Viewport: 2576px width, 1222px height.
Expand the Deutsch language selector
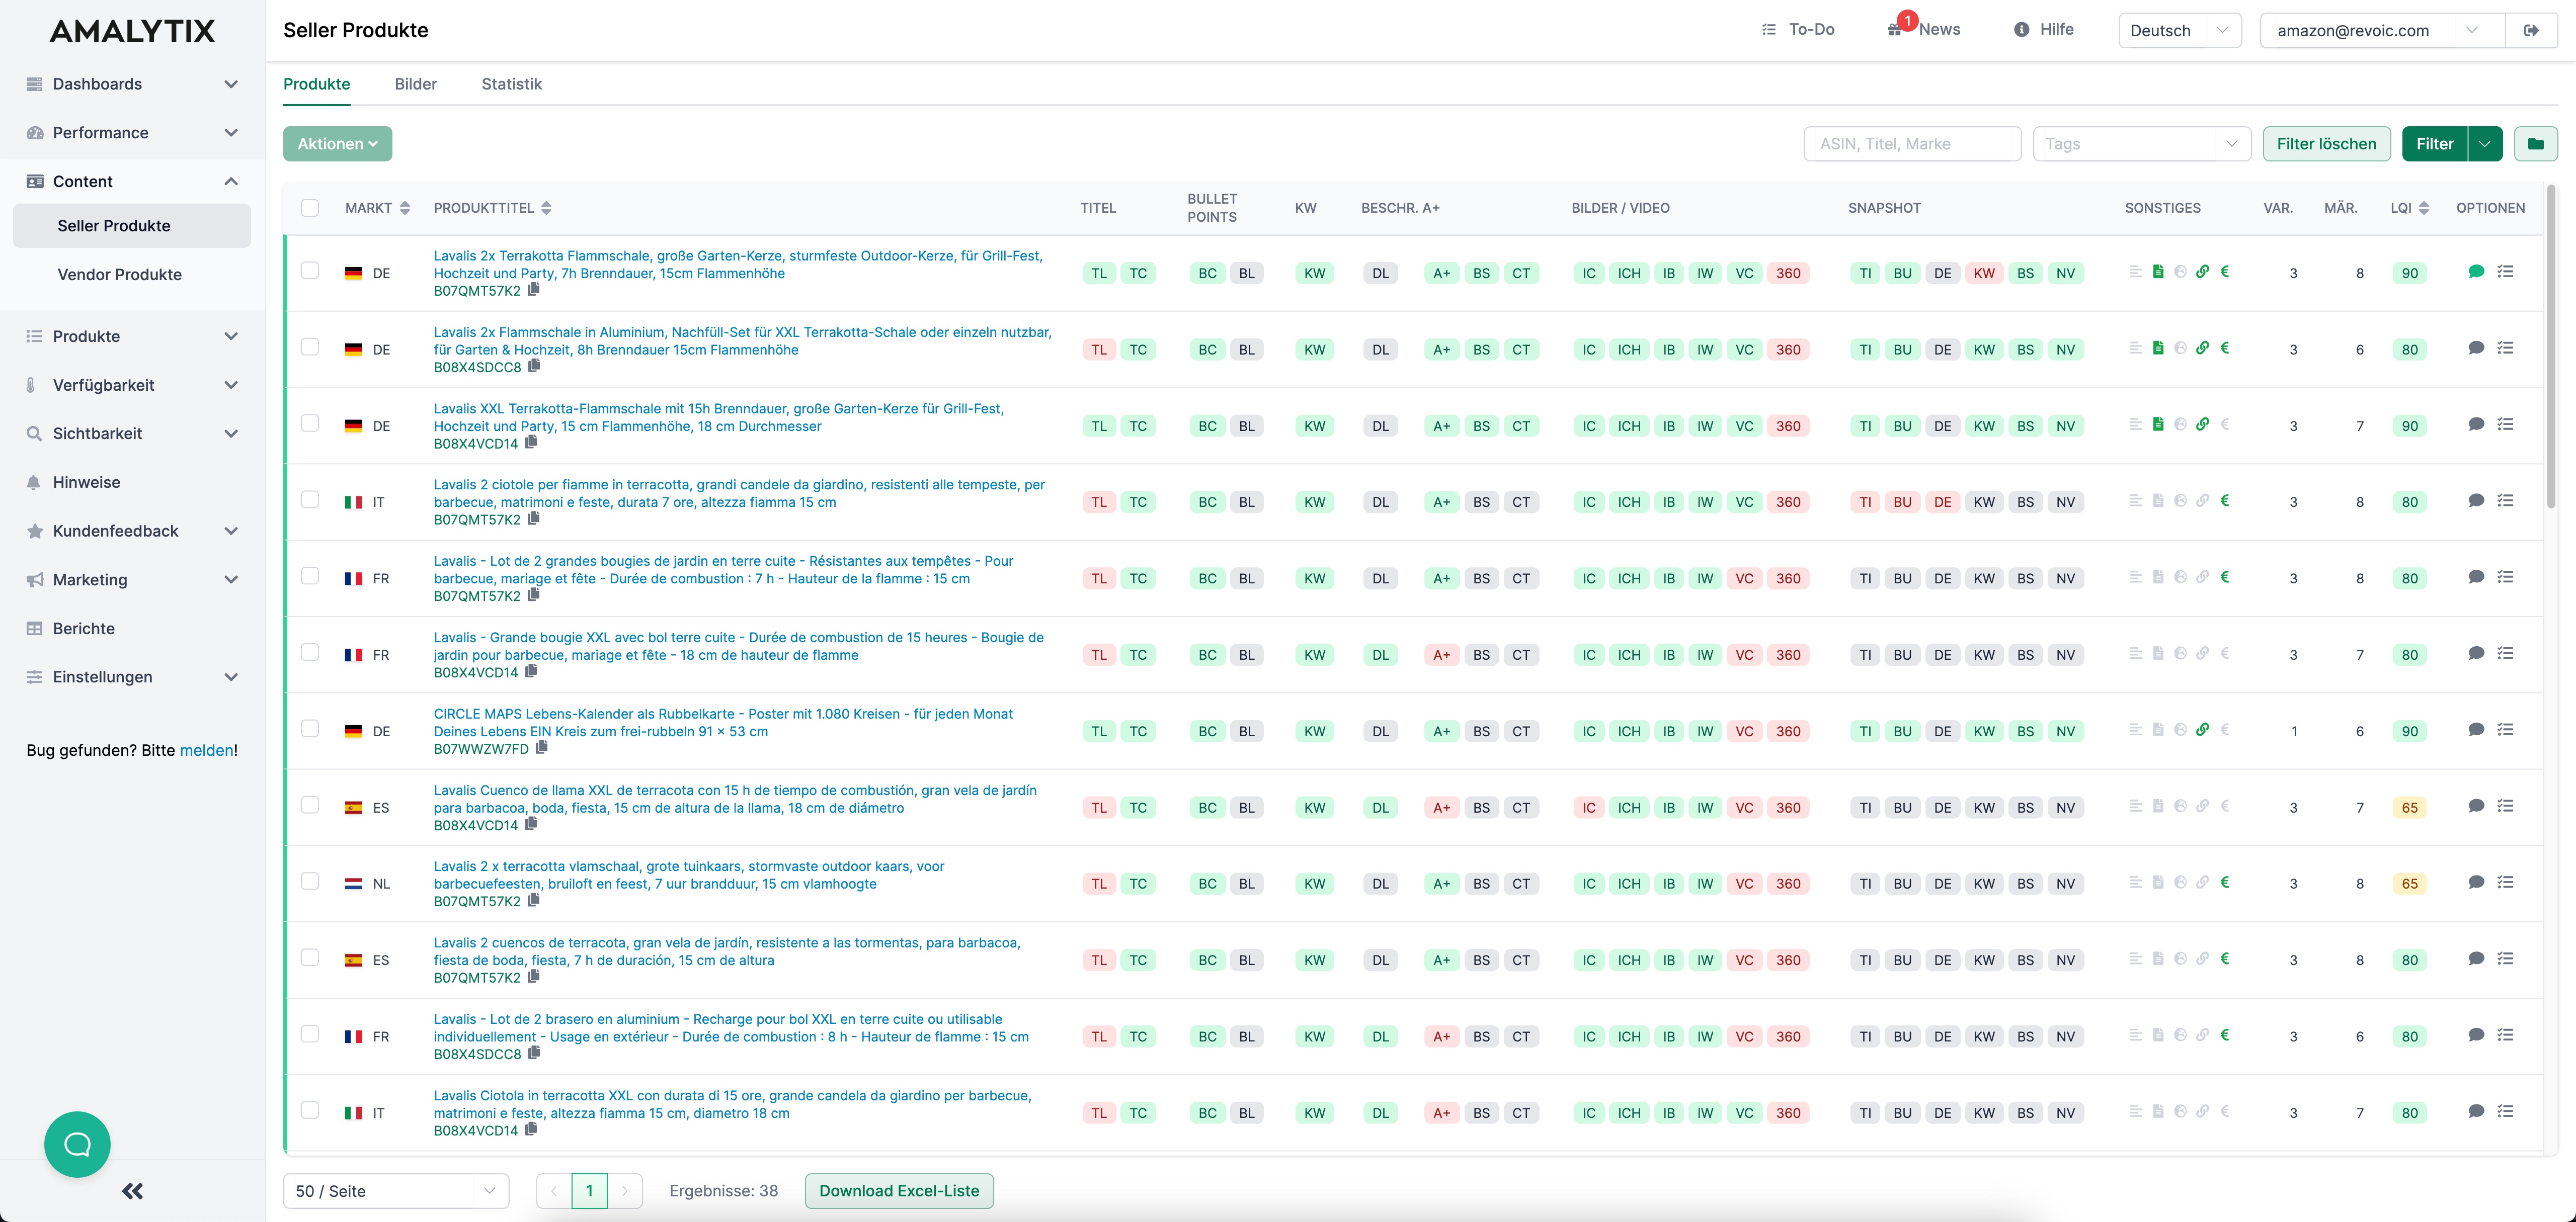coord(2179,30)
